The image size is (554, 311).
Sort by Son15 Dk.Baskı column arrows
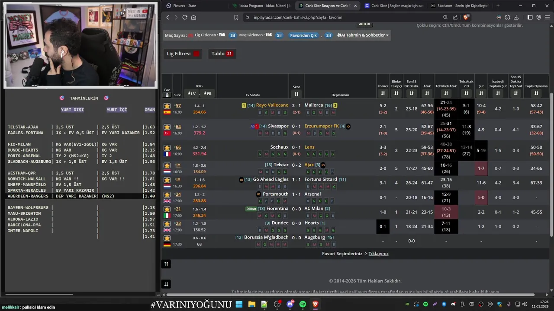411,93
